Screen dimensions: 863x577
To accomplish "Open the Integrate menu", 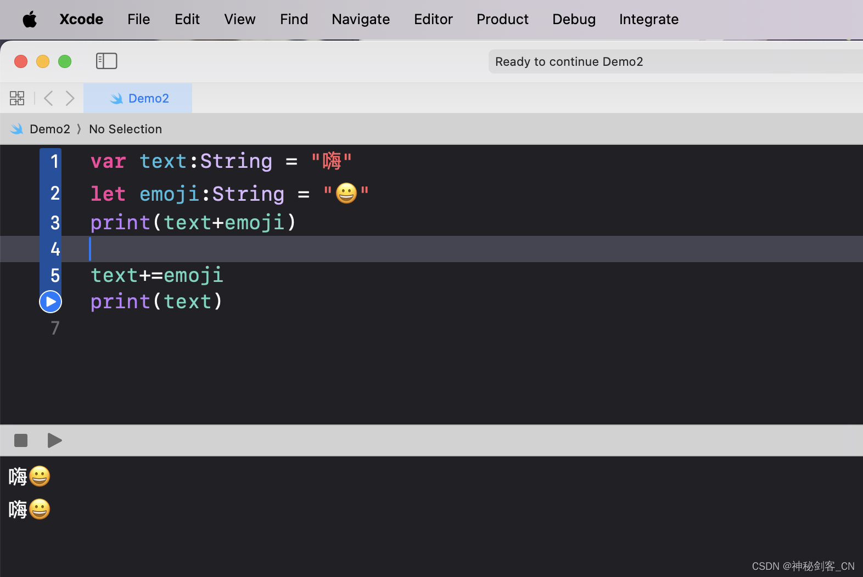I will pos(649,19).
